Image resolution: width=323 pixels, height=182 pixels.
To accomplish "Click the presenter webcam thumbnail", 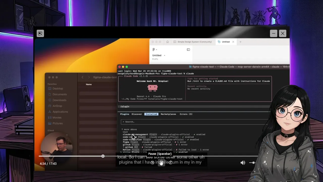I will click(x=57, y=148).
